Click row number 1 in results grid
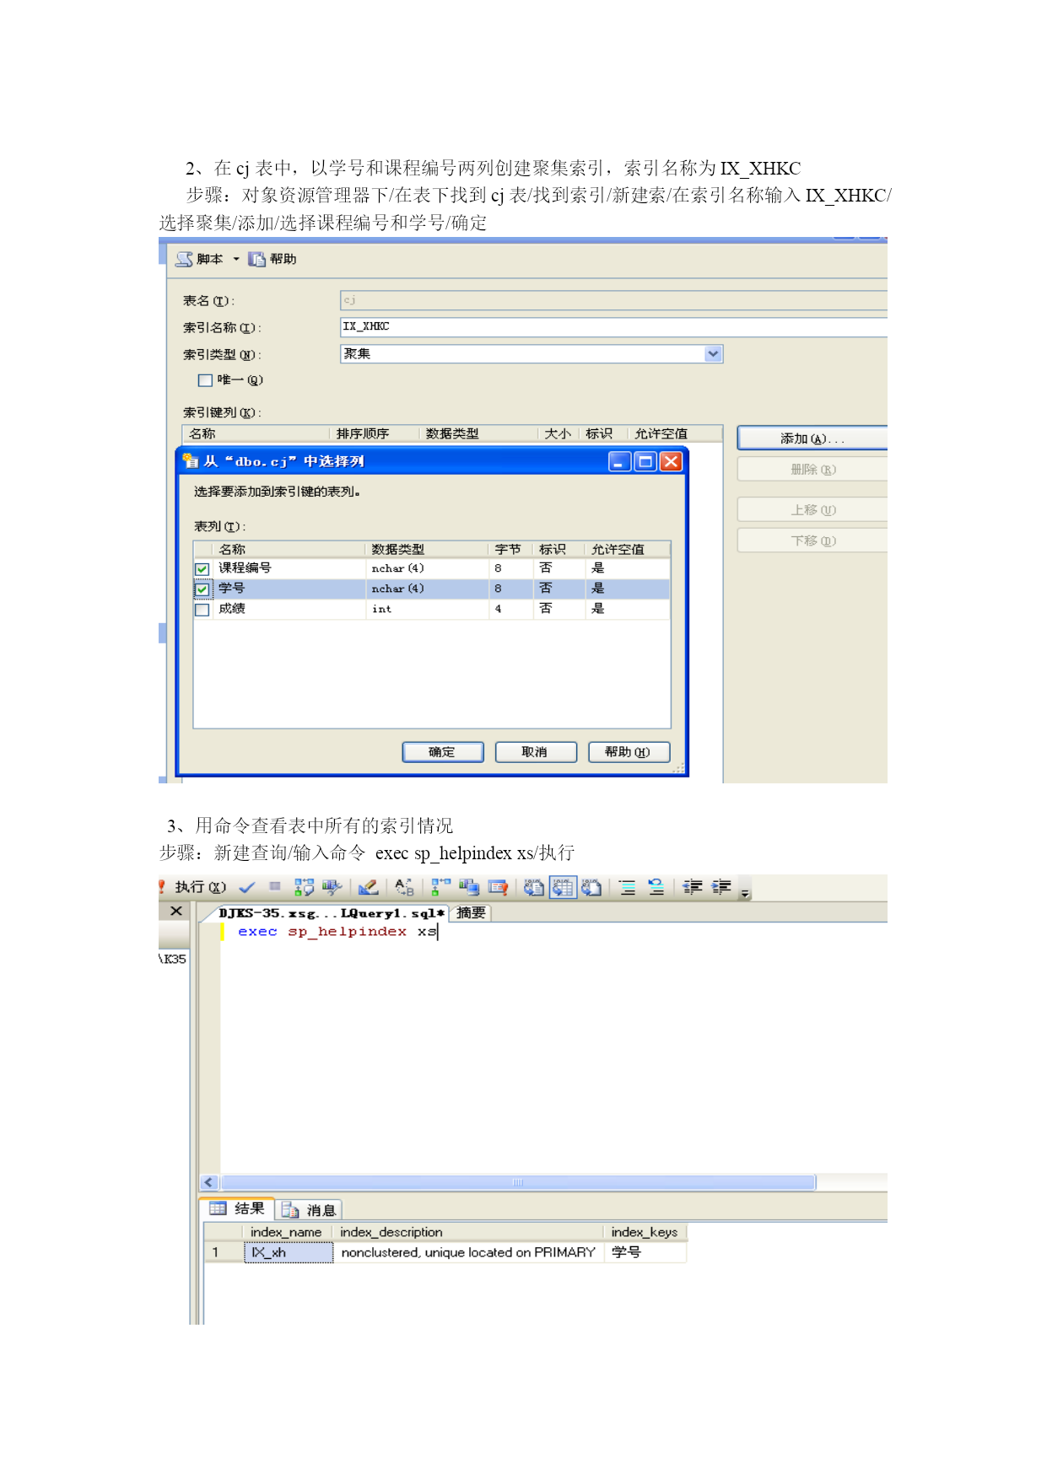 coord(223,1253)
